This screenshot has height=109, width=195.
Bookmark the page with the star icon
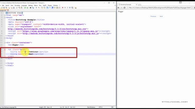pyautogui.click(x=192, y=8)
